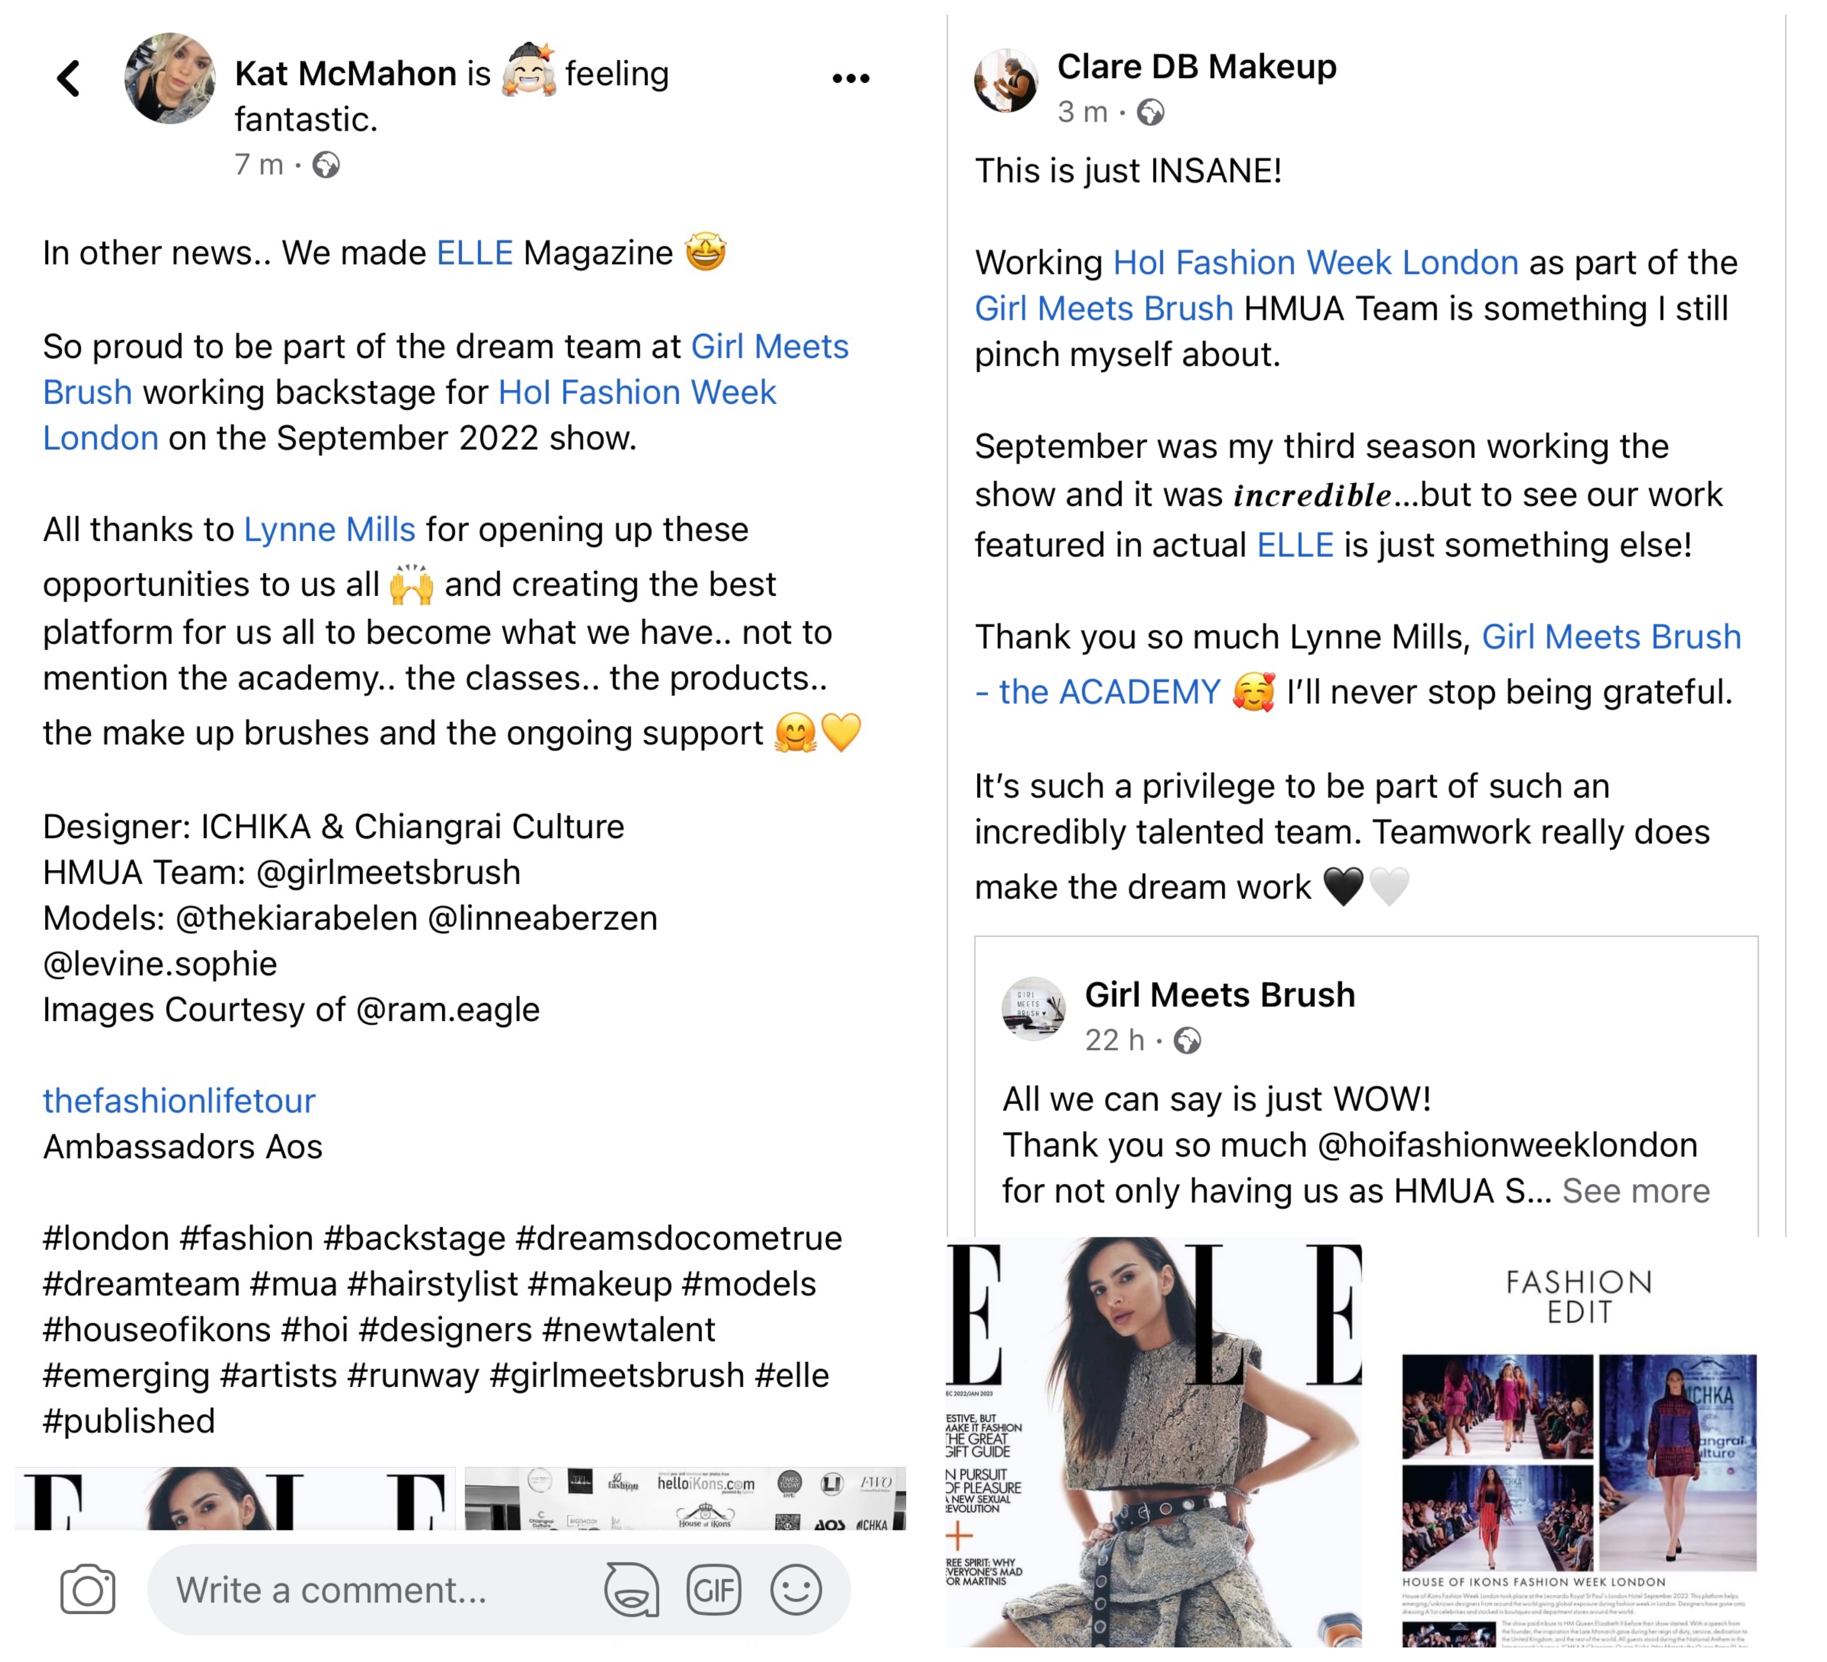Open the emoji smiley picker
This screenshot has width=1827, height=1662.
point(796,1590)
